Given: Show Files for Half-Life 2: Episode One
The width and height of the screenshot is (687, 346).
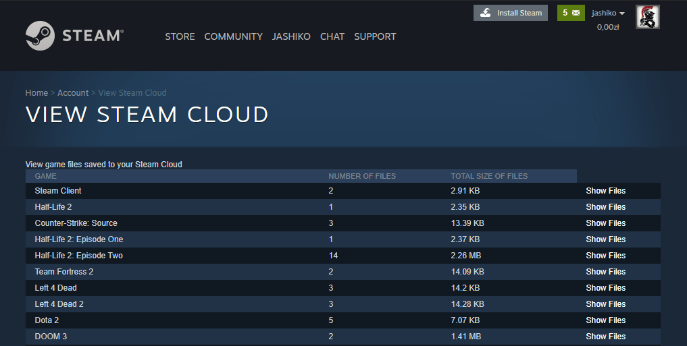Looking at the screenshot, I should [605, 239].
